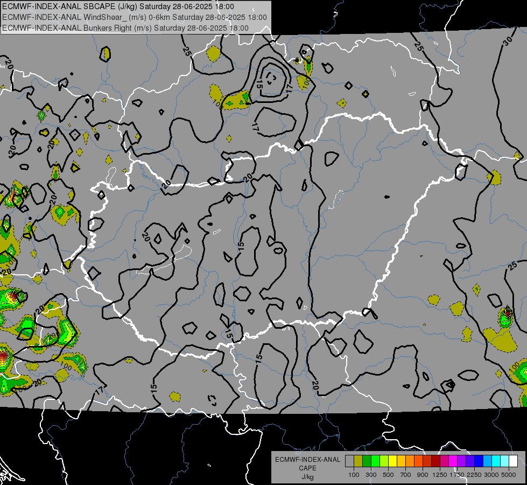
Task: Select the white legend swatch above 5000
Action: pyautogui.click(x=513, y=461)
